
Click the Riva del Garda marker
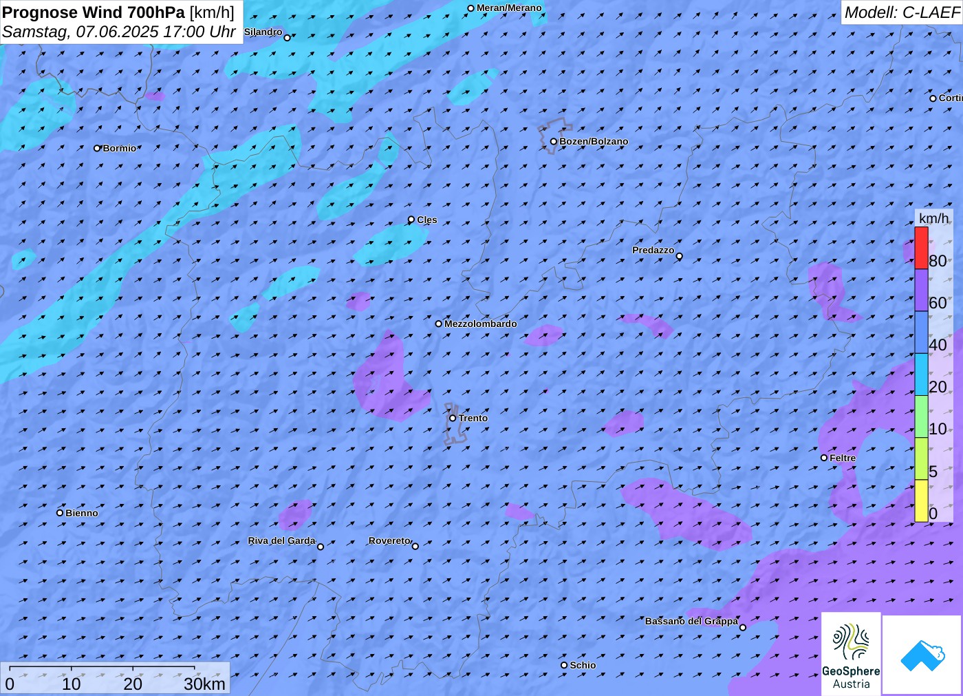coord(320,547)
